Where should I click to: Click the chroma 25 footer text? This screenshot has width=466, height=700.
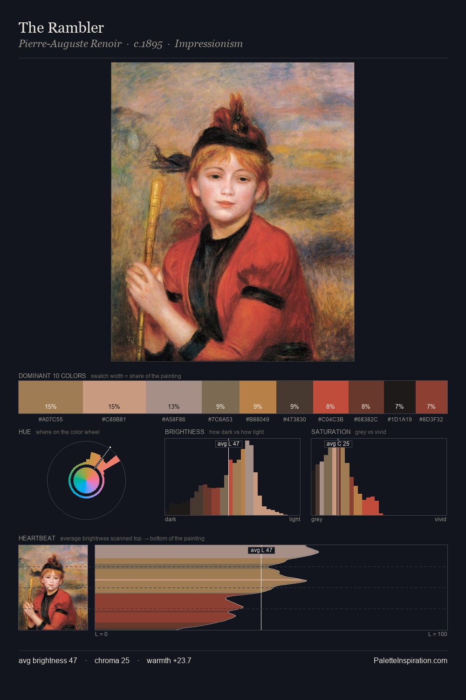click(x=112, y=660)
